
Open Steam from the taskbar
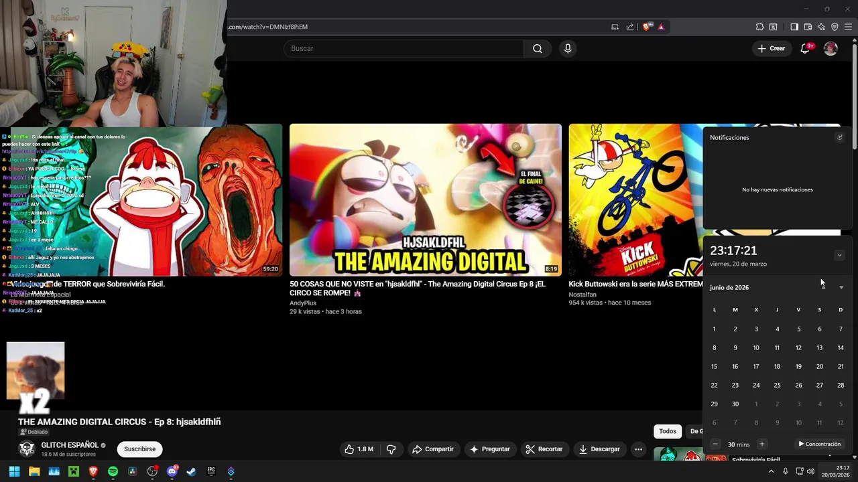[x=191, y=471]
